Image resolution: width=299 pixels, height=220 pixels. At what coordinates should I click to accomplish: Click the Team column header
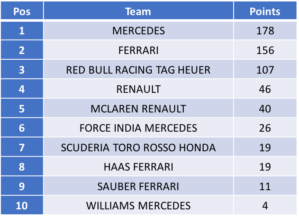pyautogui.click(x=138, y=11)
